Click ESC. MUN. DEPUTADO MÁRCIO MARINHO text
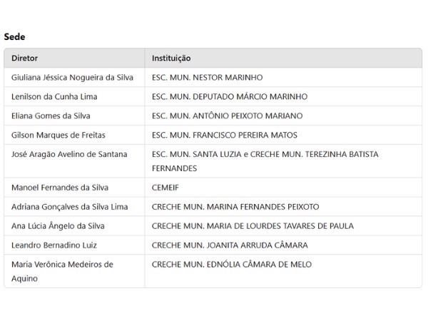 point(230,96)
